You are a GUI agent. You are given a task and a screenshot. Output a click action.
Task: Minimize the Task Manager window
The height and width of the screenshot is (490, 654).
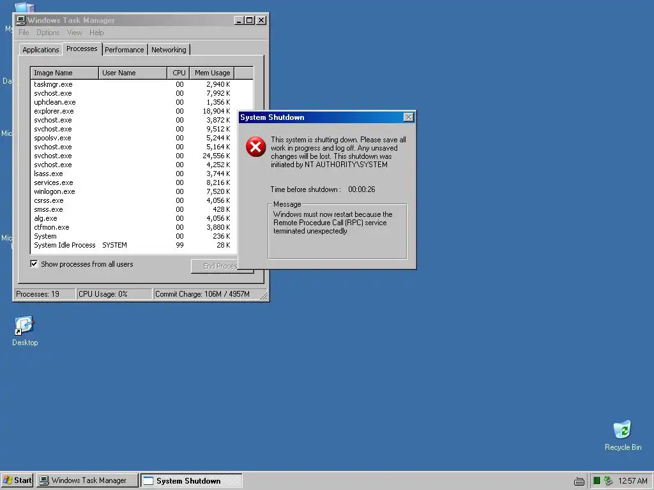click(239, 20)
